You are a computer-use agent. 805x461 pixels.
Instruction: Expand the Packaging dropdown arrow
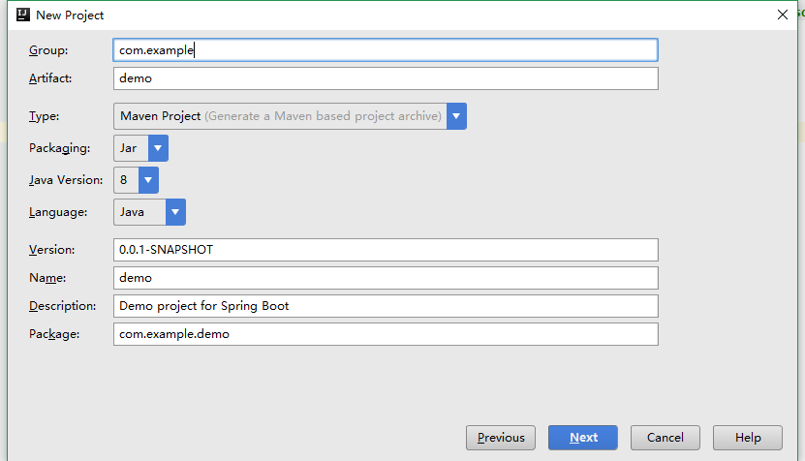click(158, 148)
